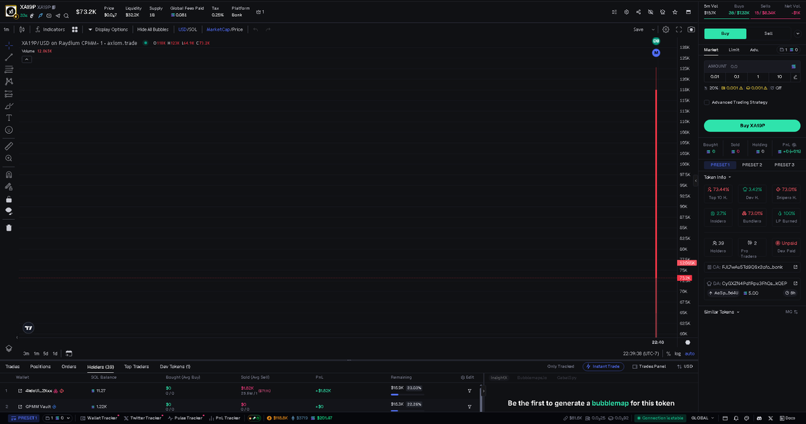Toggle Only Tracked holders filter

(x=561, y=367)
